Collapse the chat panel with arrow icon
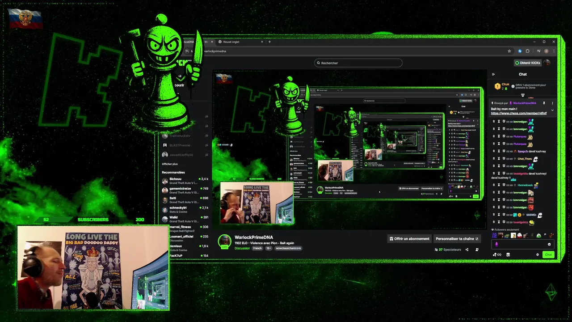 click(493, 74)
